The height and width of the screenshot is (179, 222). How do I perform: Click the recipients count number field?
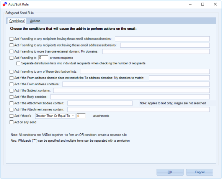point(43,58)
